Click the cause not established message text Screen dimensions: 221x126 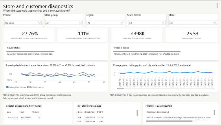tap(30, 54)
